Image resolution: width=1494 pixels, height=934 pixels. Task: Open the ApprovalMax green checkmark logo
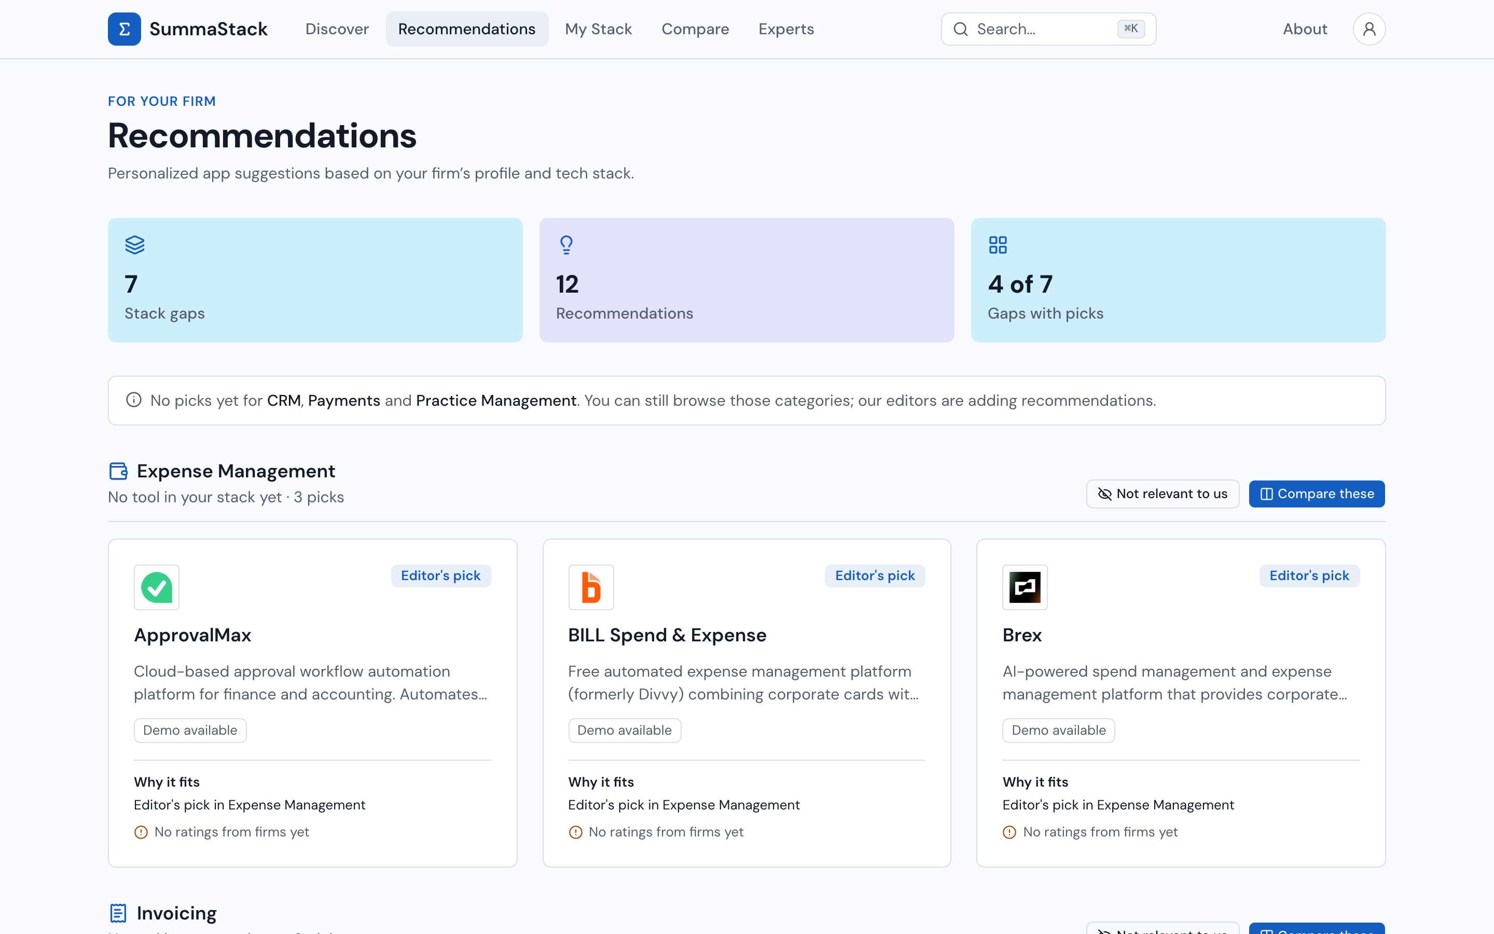click(x=157, y=587)
